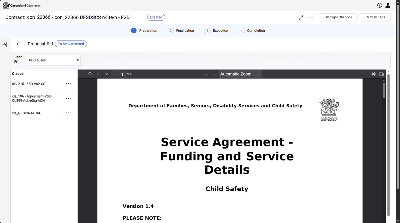The height and width of the screenshot is (223, 400).
Task: Open the Automatic Zoom dropdown
Action: pos(240,74)
